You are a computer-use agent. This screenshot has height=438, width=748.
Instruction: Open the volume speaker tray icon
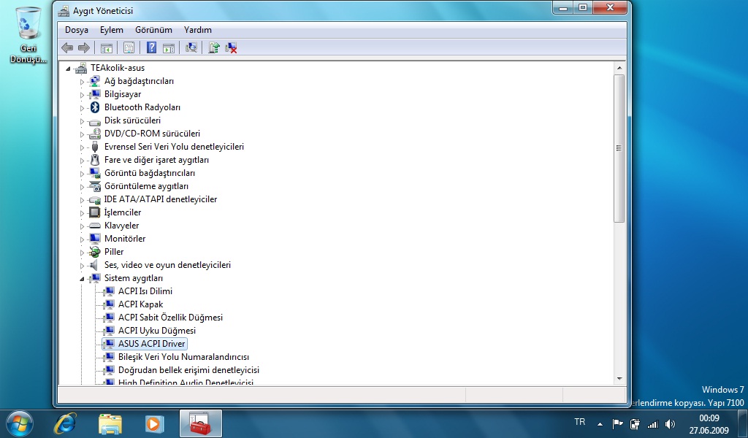671,423
